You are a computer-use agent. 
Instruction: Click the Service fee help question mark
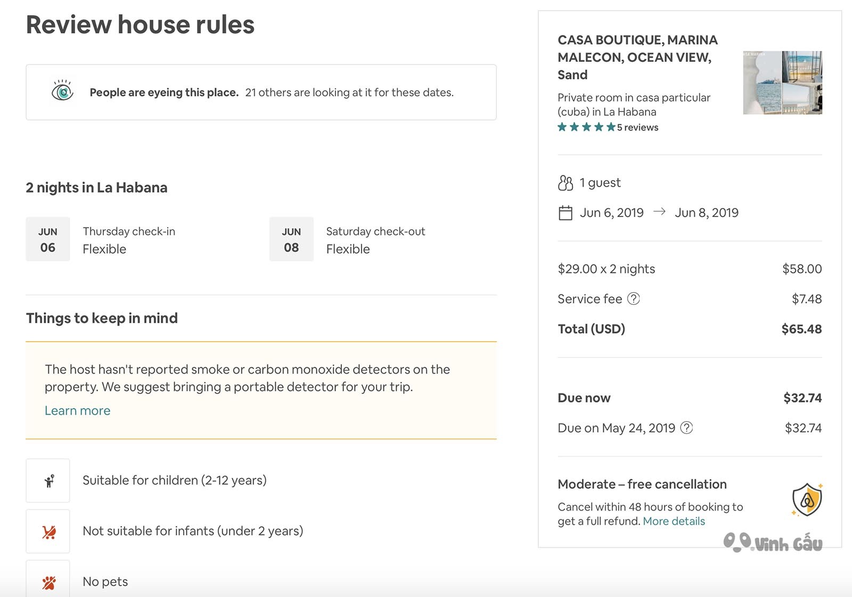click(x=633, y=298)
